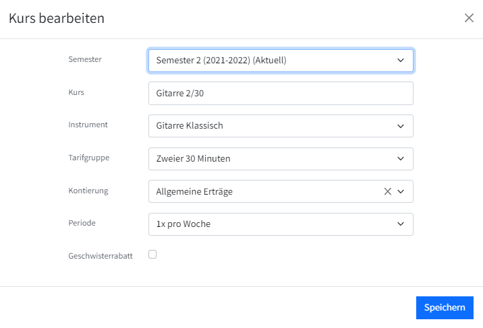Click the Instrument dropdown chevron arrow
483x328 pixels.
pyautogui.click(x=401, y=126)
